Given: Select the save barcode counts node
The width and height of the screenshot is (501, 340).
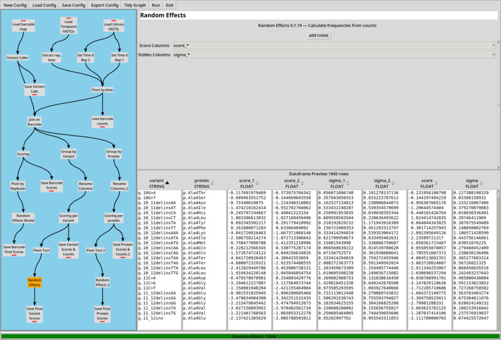Looking at the screenshot, I should [102, 121].
